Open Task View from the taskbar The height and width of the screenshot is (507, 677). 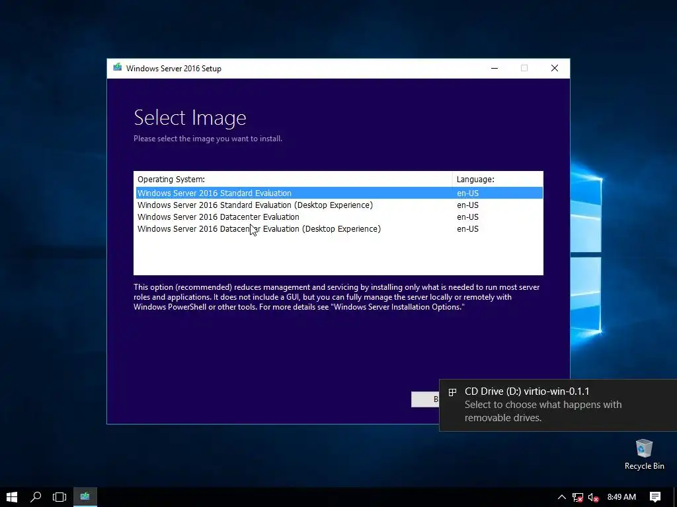pos(60,497)
